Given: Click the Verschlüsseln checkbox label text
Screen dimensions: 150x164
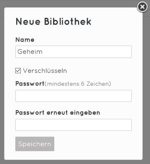Looking at the screenshot, I should (x=45, y=71).
